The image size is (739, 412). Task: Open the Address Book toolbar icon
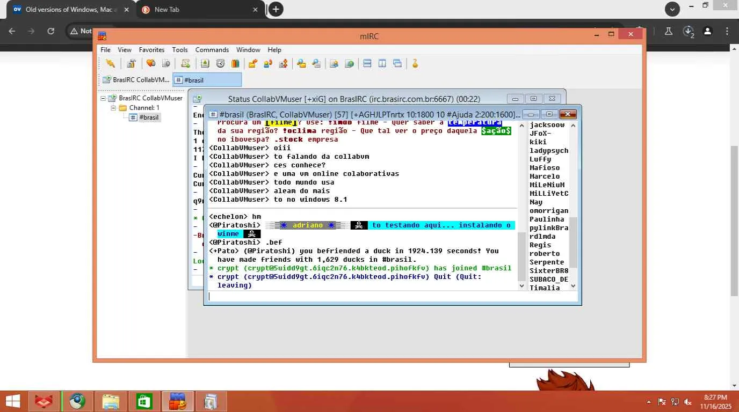(x=205, y=63)
